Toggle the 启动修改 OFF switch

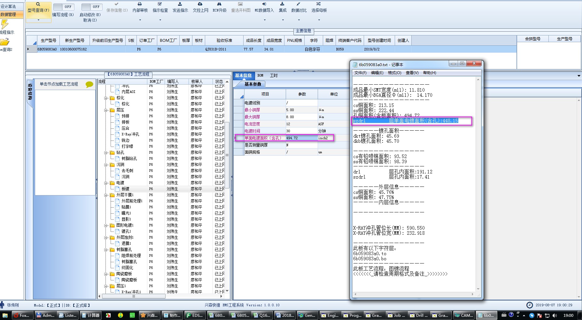pos(91,7)
